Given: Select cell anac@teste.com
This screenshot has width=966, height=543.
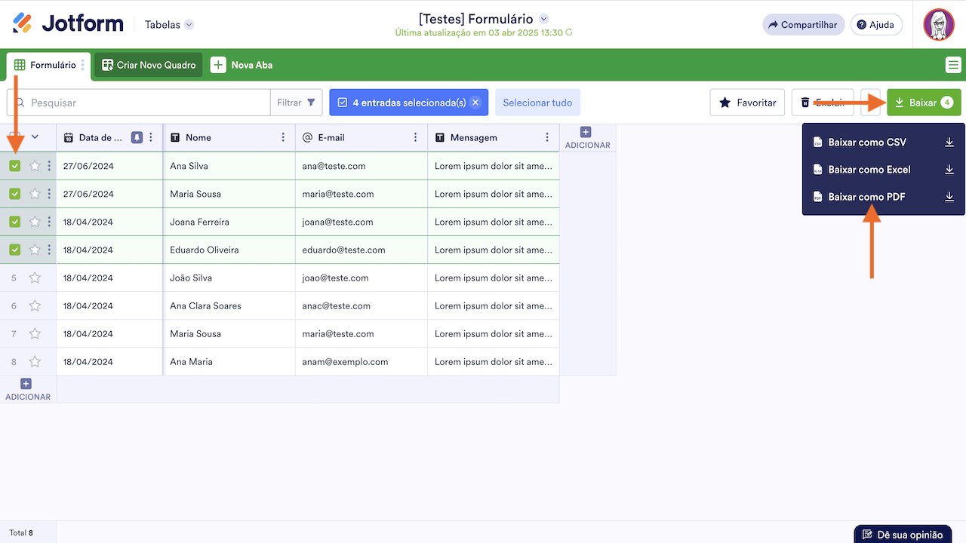Looking at the screenshot, I should pyautogui.click(x=361, y=305).
